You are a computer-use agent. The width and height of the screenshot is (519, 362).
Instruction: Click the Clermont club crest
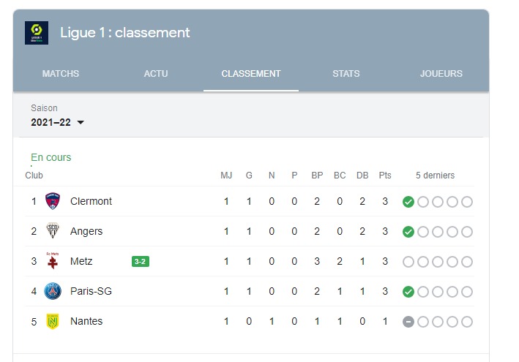53,201
